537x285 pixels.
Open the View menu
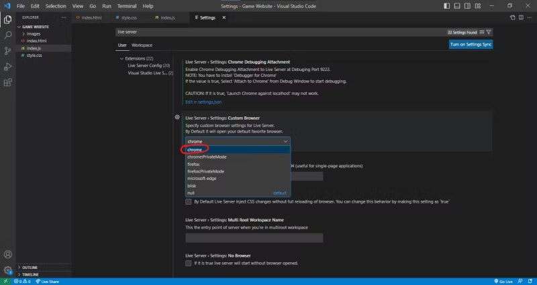pos(78,6)
